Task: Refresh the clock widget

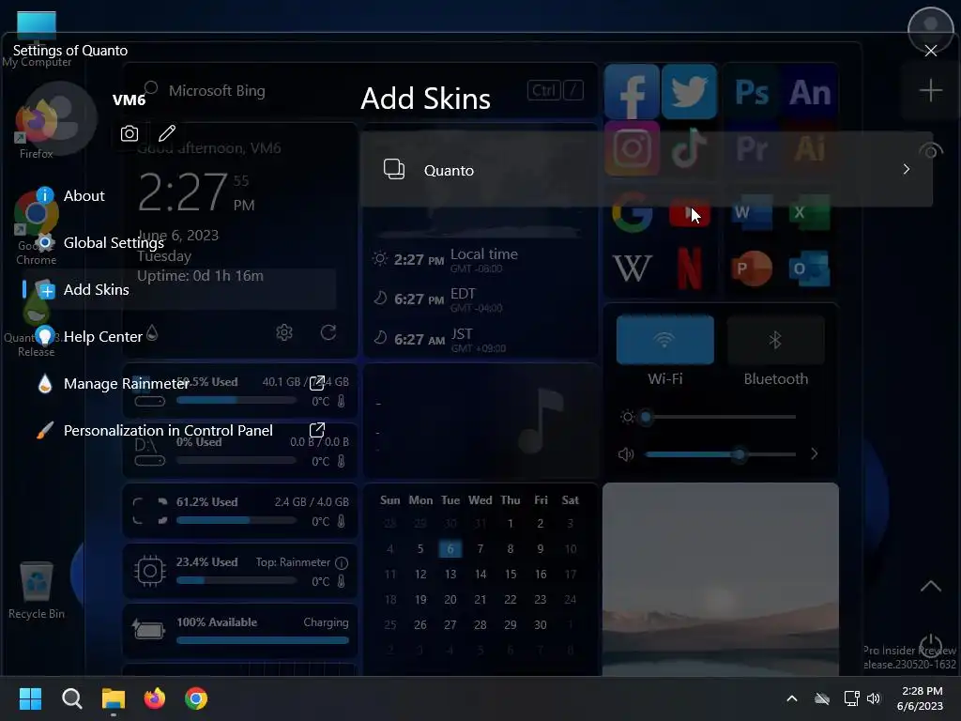Action: [x=328, y=332]
